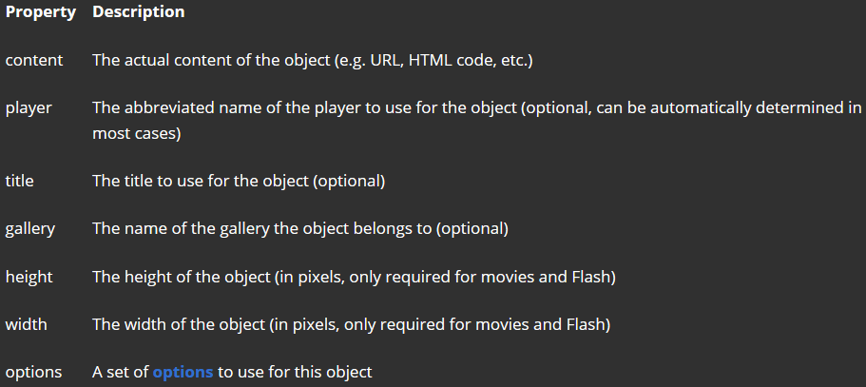Click the 'to use for this object' text
866x387 pixels.
295,373
